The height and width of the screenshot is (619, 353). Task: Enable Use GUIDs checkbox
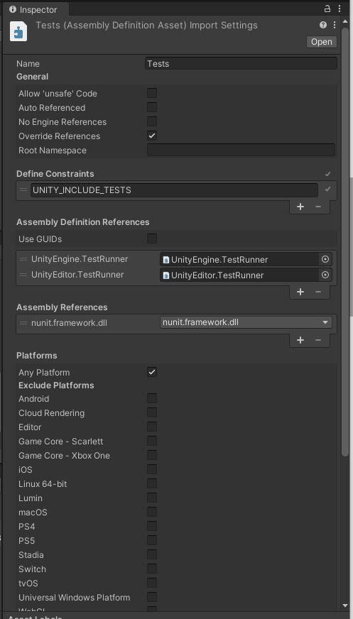(x=152, y=239)
